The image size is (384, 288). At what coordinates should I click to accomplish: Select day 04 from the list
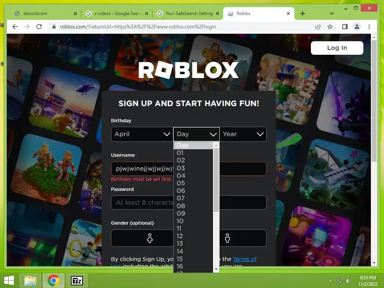193,175
